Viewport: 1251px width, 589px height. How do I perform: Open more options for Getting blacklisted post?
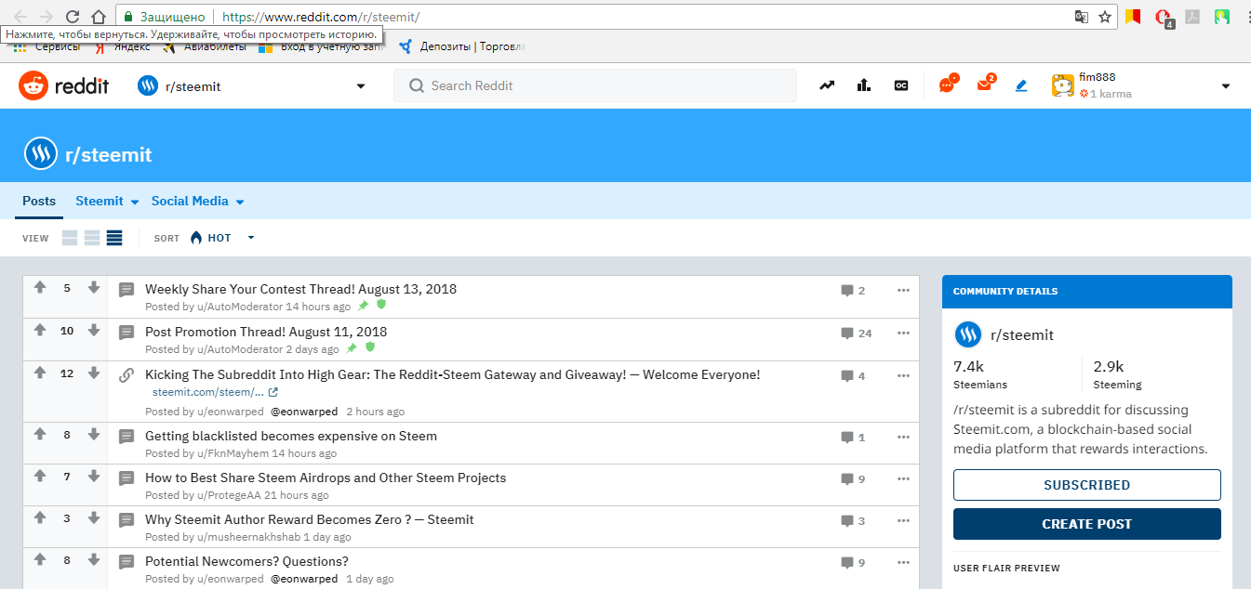coord(903,438)
